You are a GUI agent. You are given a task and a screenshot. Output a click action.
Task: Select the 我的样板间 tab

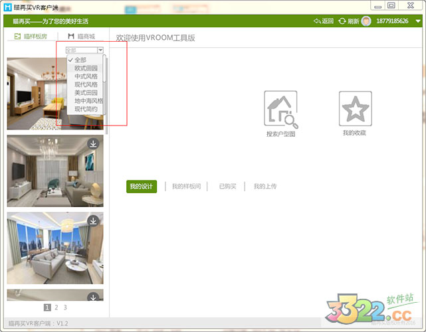pyautogui.click(x=186, y=186)
